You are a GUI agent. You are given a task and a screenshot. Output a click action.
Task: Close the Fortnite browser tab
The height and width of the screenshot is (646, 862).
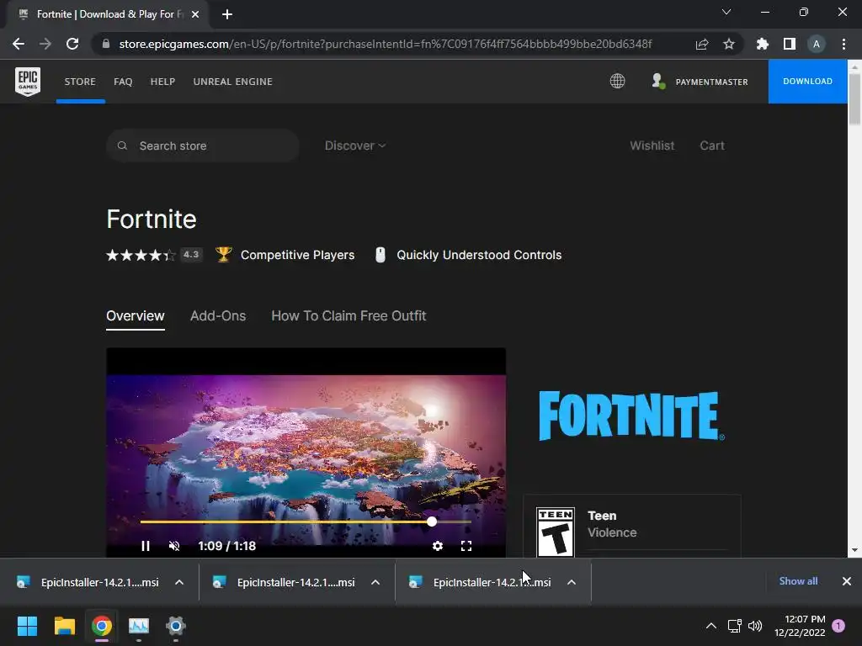195,14
